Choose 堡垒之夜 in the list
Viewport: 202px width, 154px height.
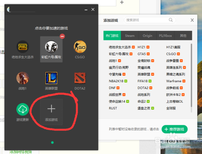[x=144, y=108]
